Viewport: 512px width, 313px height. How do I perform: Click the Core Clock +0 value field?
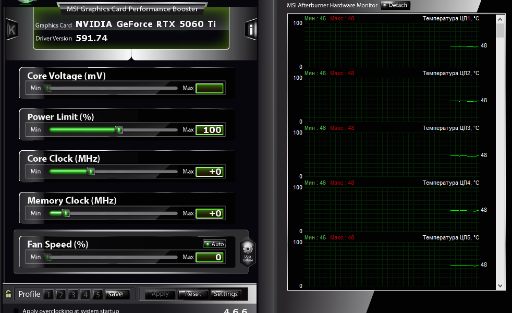coord(210,172)
